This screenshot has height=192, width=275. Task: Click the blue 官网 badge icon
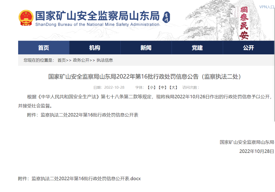tap(167, 17)
